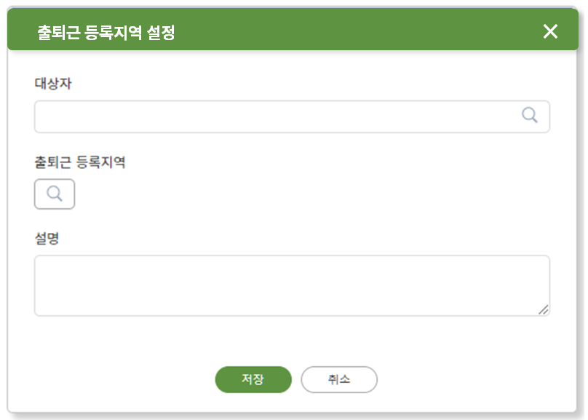588x420 pixels.
Task: Save with the green 저장 button
Action: [253, 379]
